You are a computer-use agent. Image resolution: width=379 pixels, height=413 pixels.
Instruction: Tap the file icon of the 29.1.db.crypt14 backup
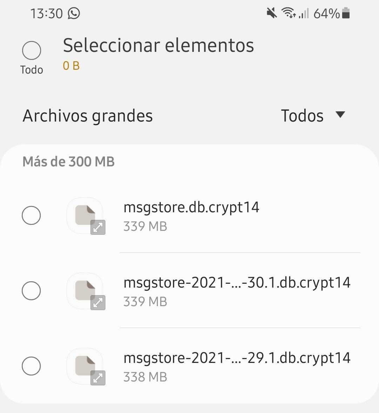coord(85,366)
